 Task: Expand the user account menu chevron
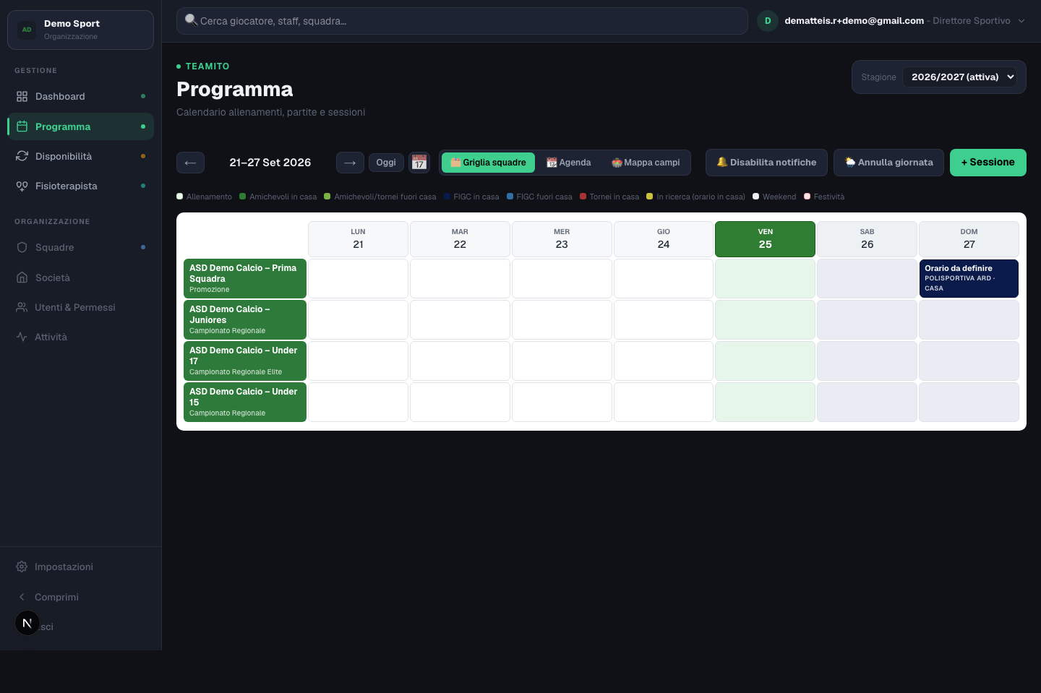(1021, 21)
